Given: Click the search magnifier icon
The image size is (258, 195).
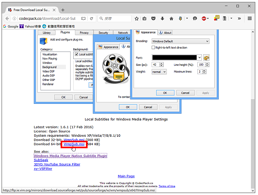Looking at the screenshot, I should click(101, 19).
